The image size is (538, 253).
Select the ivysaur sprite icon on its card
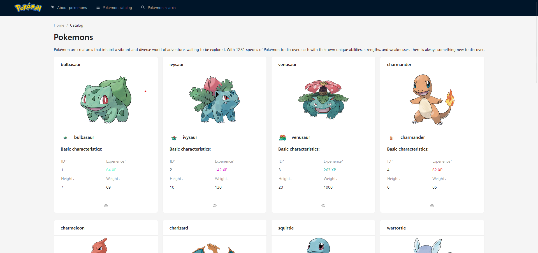click(x=174, y=137)
